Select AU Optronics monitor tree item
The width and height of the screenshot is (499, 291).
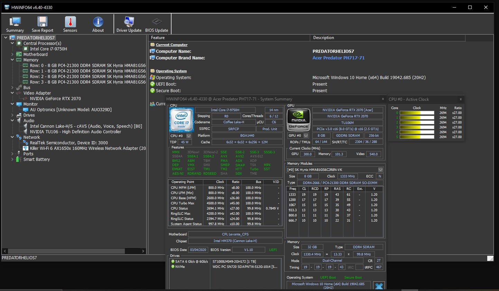(x=71, y=109)
